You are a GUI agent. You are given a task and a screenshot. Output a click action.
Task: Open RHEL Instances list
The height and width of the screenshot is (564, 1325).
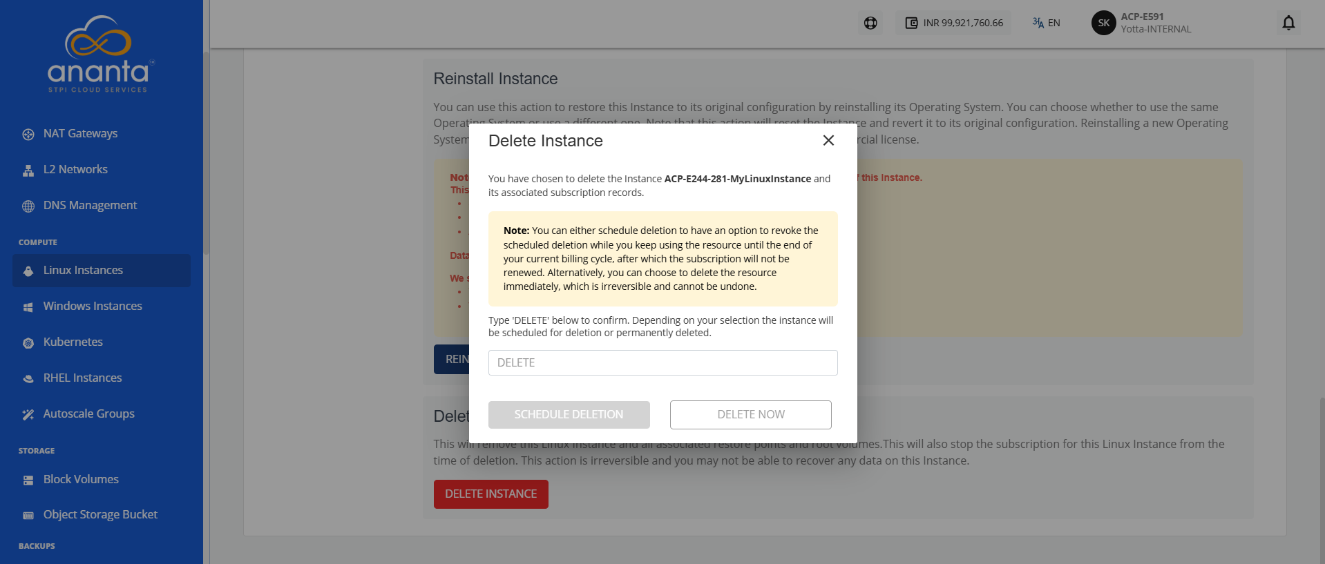click(x=82, y=378)
